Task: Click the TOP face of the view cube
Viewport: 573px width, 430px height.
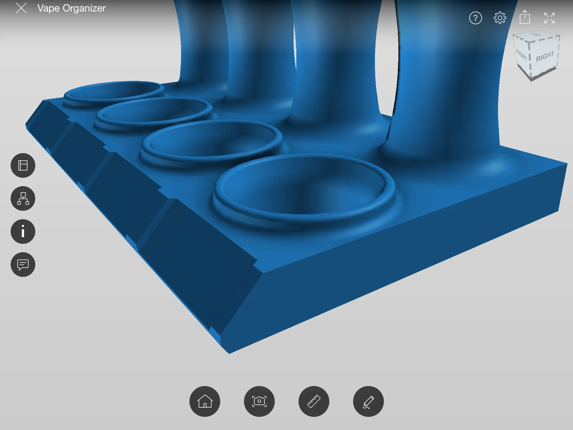Action: [x=536, y=36]
